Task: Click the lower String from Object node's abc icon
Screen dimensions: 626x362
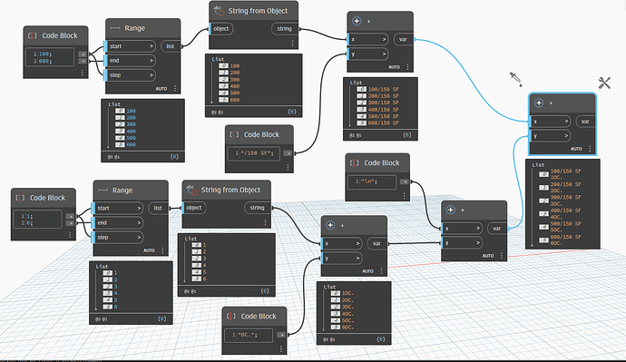Action: point(191,190)
